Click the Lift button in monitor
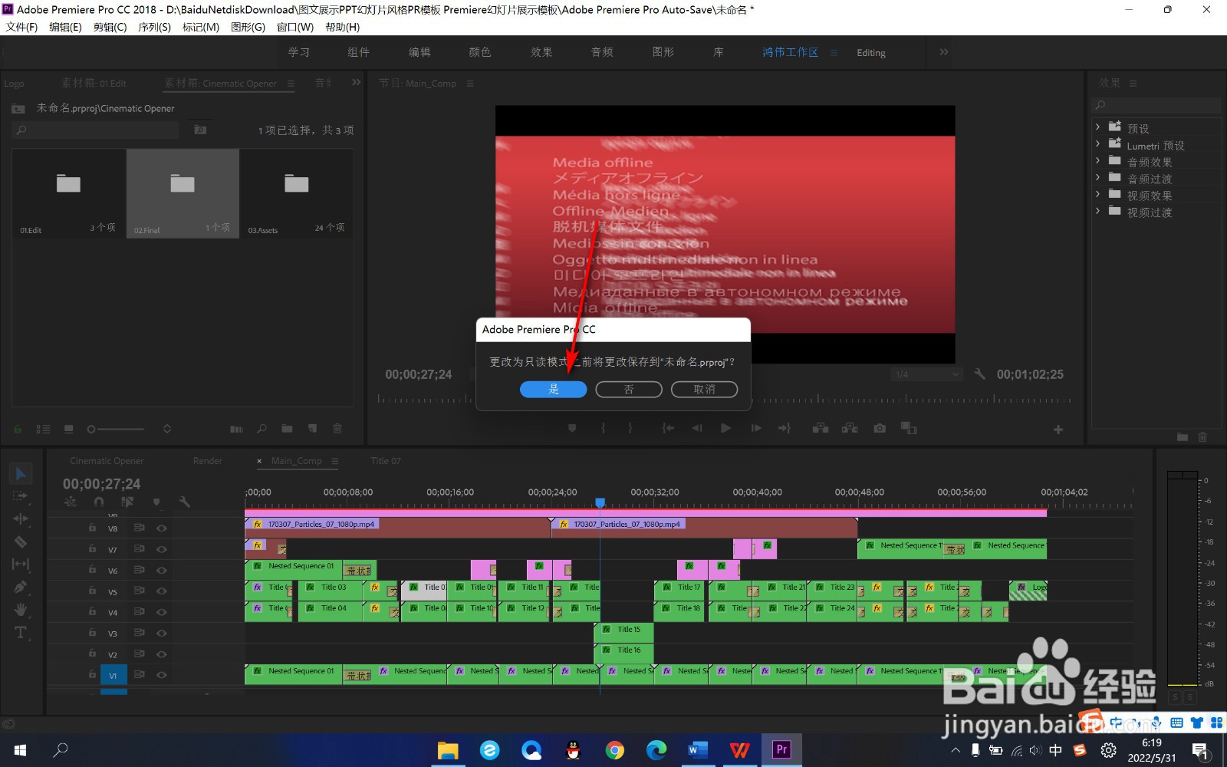The height and width of the screenshot is (767, 1227). point(821,428)
